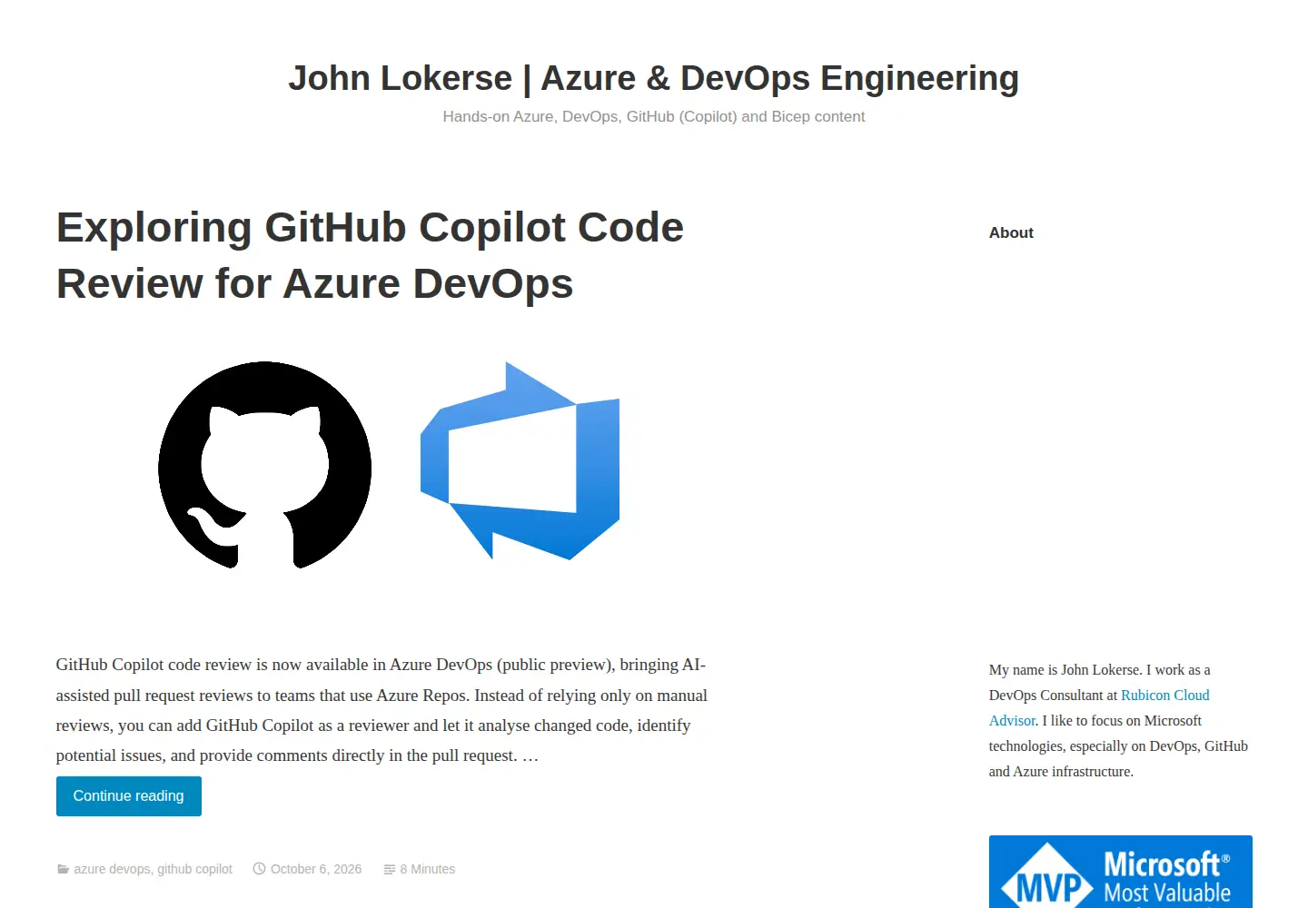
Task: Click the GitHub Octocat logo image
Action: click(264, 465)
